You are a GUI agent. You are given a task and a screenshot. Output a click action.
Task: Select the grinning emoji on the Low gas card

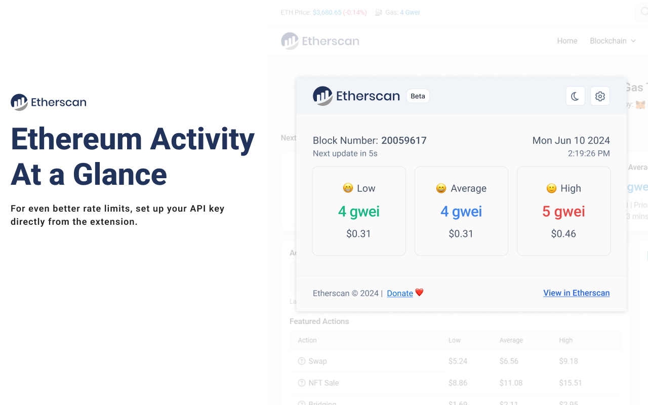click(347, 188)
